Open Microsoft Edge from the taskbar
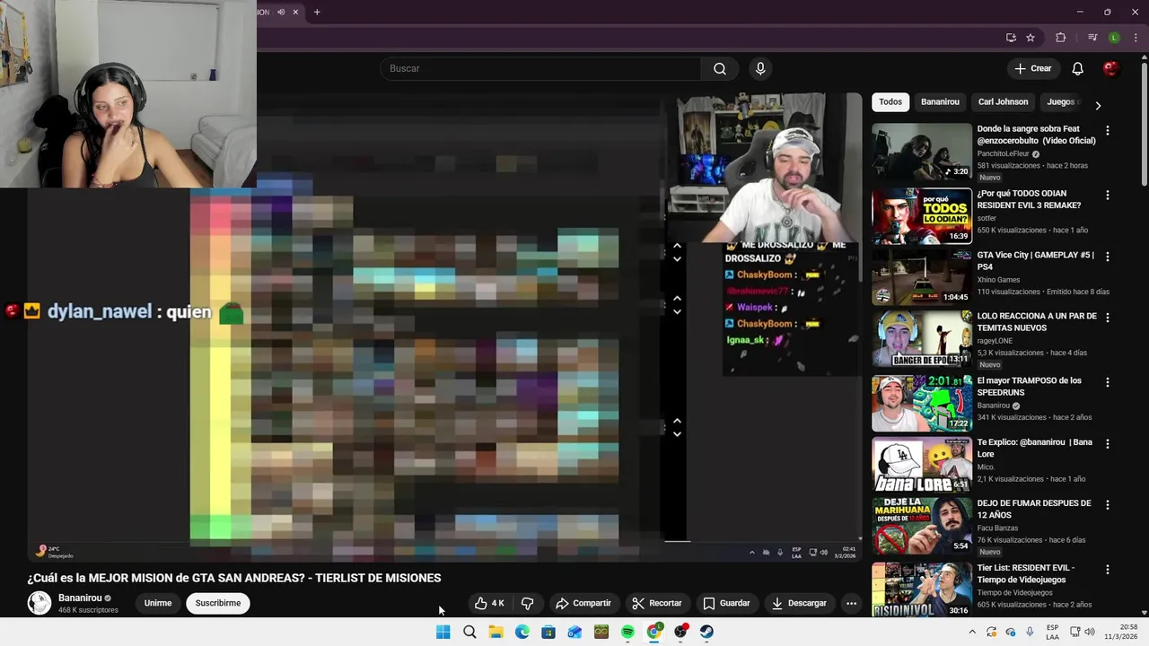Screen dimensions: 1149x646 pyautogui.click(x=522, y=632)
